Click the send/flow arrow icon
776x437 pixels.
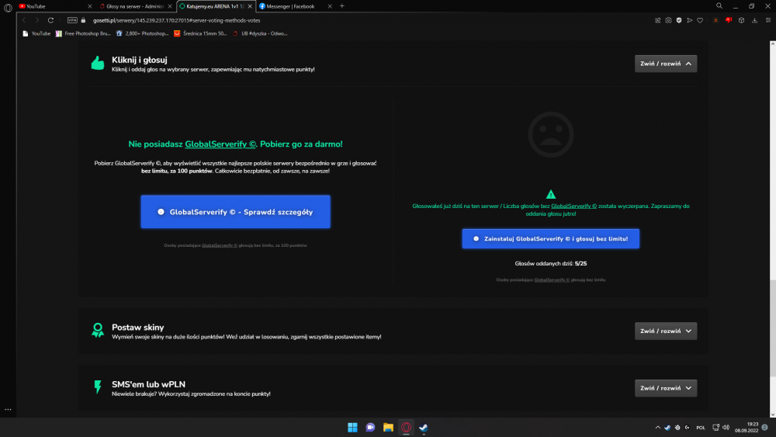689,20
